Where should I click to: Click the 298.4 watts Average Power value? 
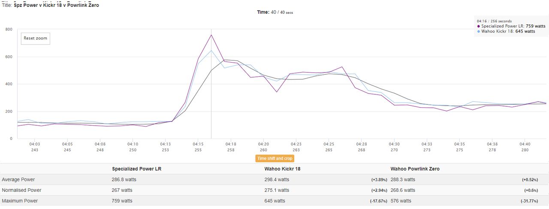coord(277,179)
